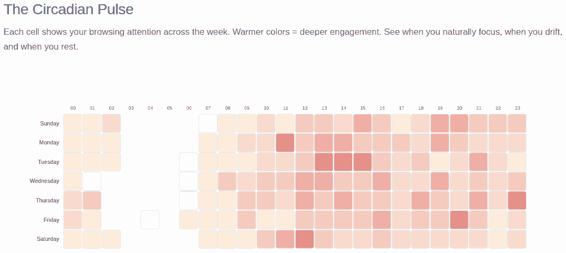Click the isolated Friday 04:00 empty cell
This screenshot has height=253, width=566.
tap(150, 220)
